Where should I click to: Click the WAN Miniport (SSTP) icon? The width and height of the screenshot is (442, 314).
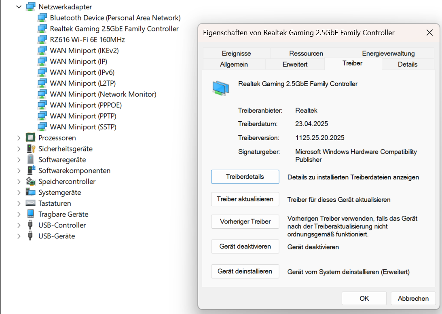click(x=42, y=127)
